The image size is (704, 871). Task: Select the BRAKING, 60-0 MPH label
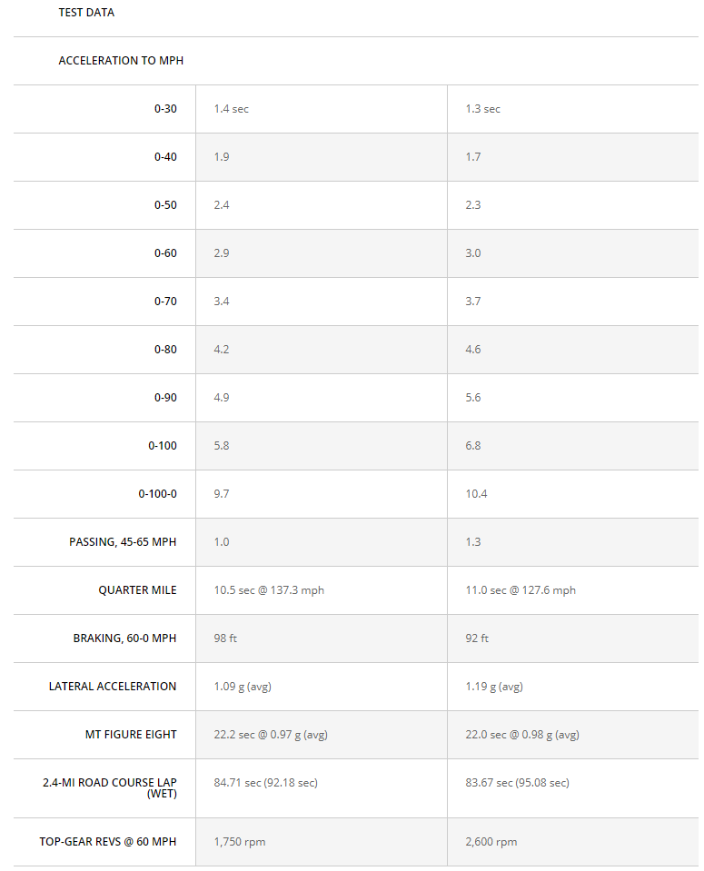pos(124,638)
